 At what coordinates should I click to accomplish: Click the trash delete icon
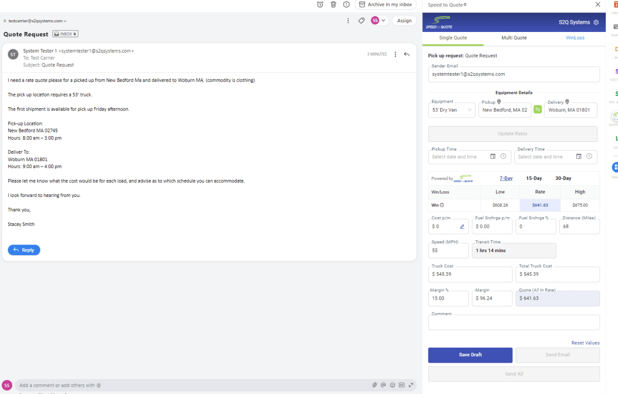[x=334, y=5]
